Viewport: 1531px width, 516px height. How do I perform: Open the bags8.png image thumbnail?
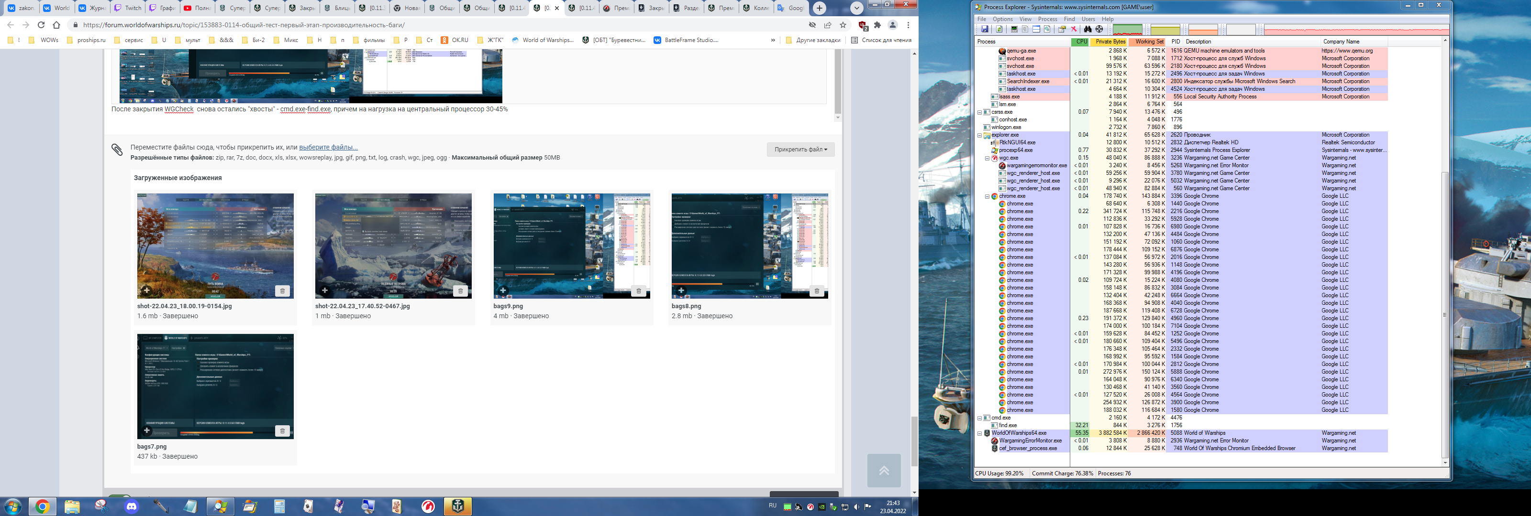[x=749, y=246]
